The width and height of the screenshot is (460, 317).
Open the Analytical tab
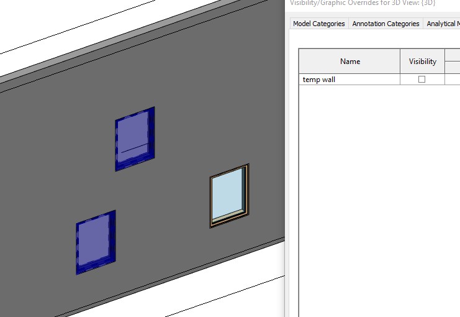pyautogui.click(x=441, y=24)
